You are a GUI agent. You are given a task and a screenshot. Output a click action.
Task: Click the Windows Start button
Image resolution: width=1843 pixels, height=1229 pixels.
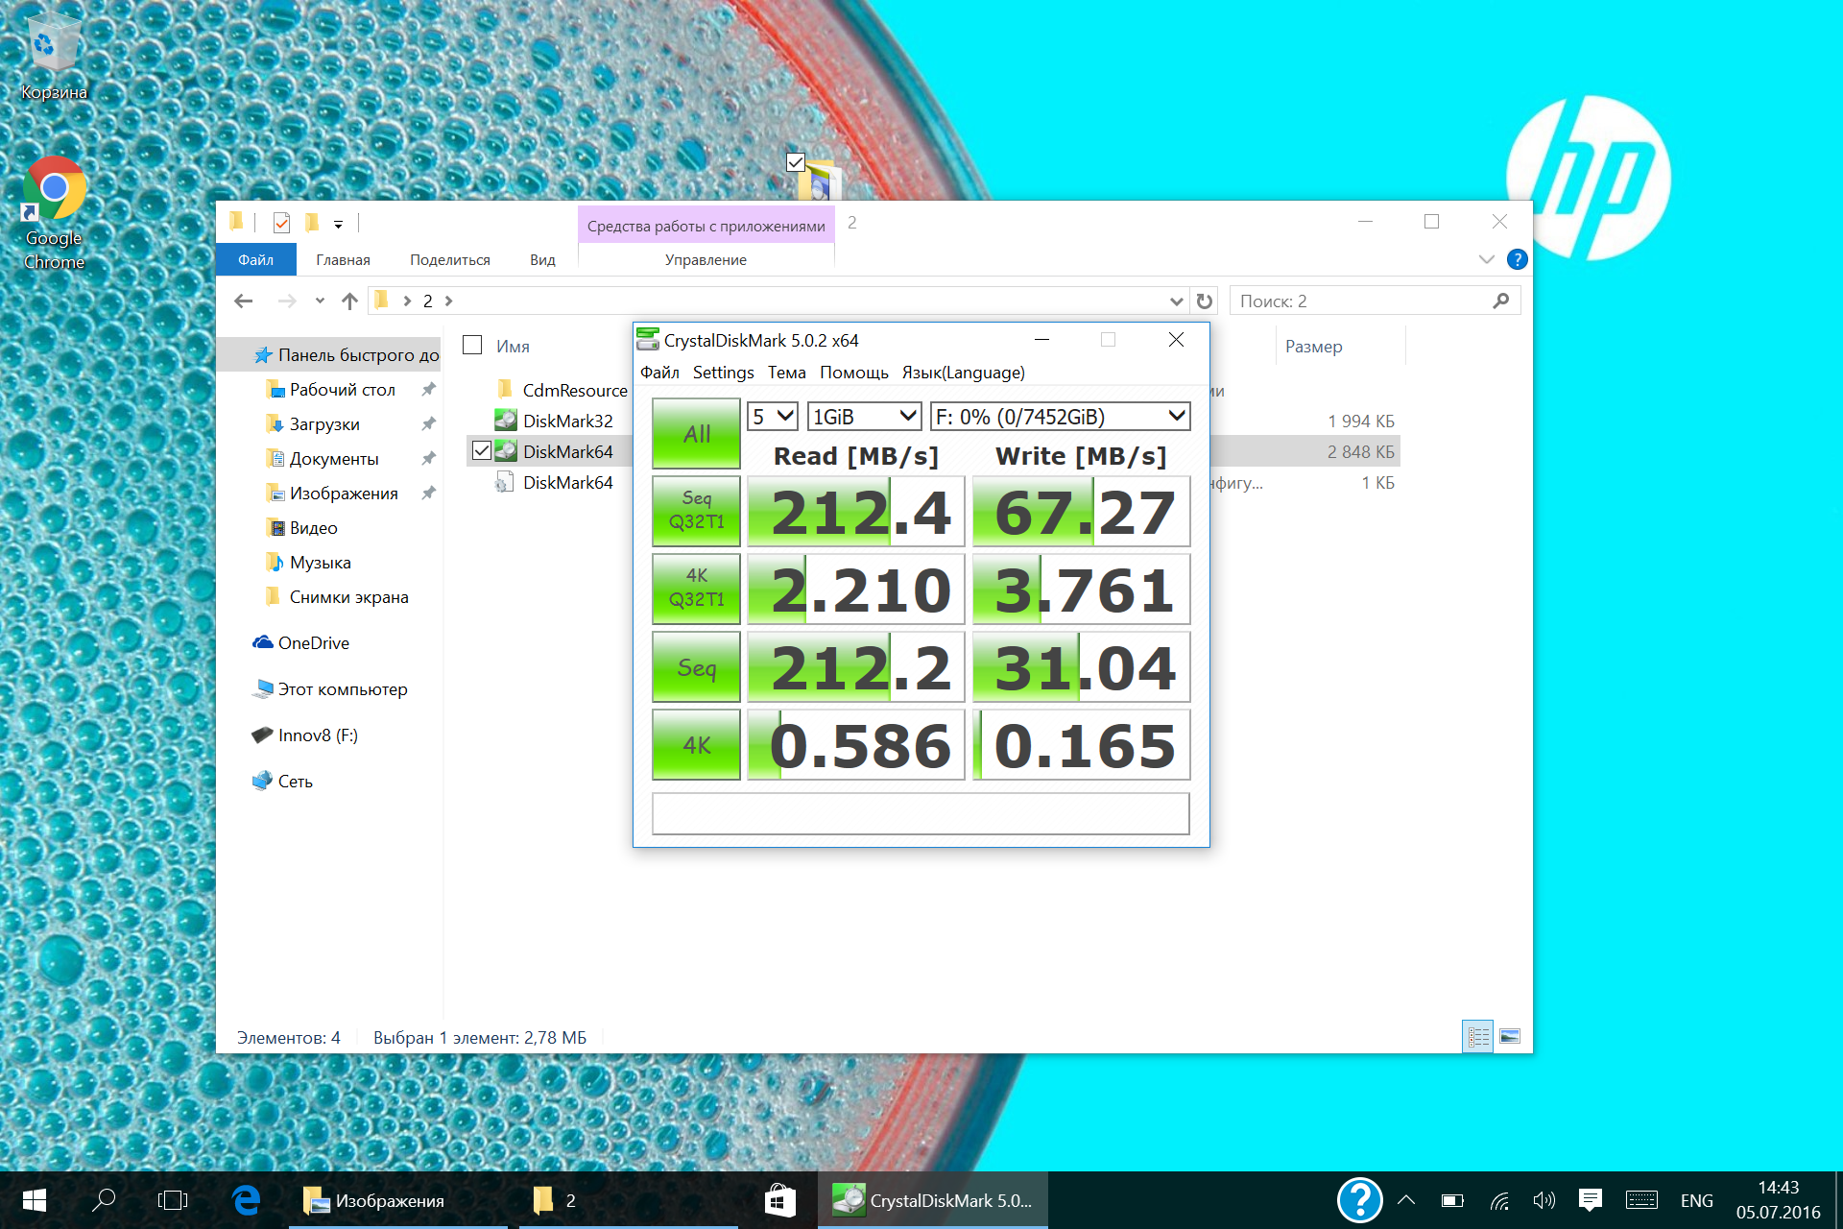point(35,1200)
